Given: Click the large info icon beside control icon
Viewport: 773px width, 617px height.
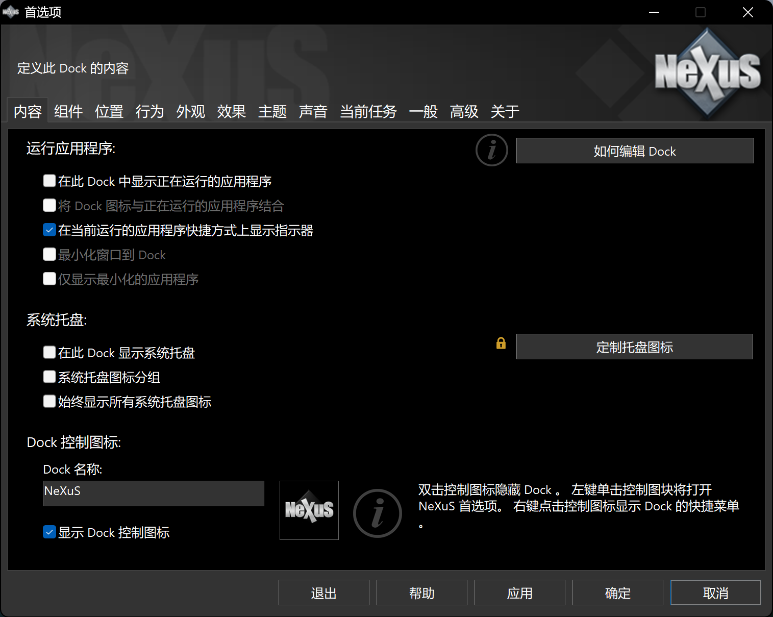Looking at the screenshot, I should pyautogui.click(x=378, y=513).
